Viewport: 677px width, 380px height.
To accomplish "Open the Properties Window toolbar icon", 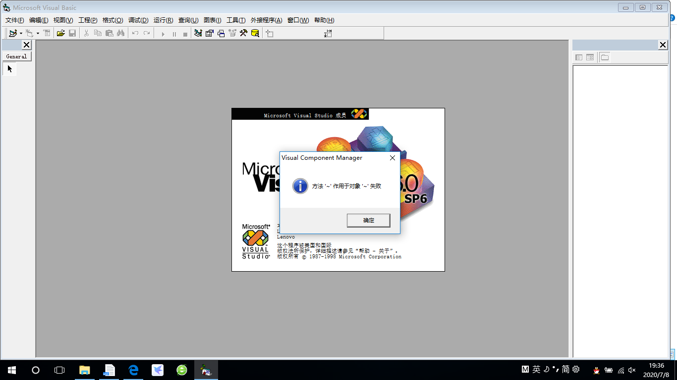I will (209, 33).
